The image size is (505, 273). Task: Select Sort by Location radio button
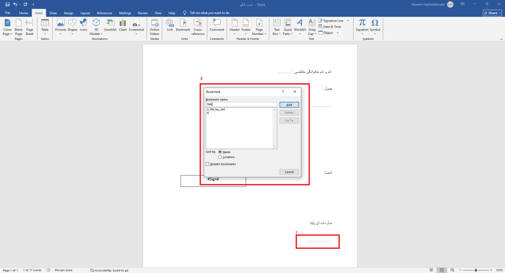(220, 157)
